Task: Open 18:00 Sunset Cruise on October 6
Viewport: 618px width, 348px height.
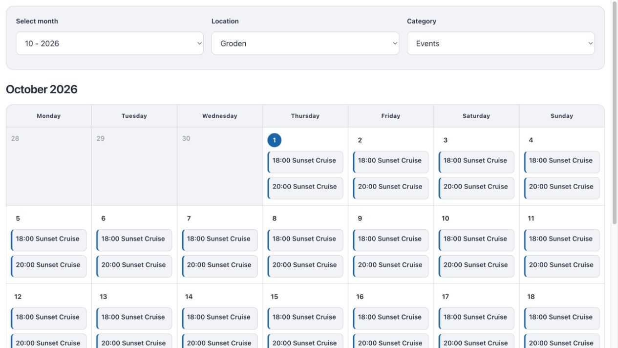Action: [134, 240]
